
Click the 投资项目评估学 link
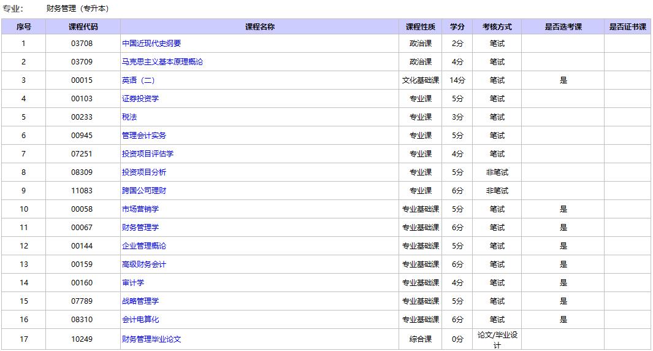click(x=148, y=154)
